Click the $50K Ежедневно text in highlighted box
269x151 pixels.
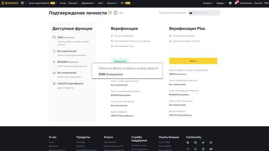coord(111,74)
